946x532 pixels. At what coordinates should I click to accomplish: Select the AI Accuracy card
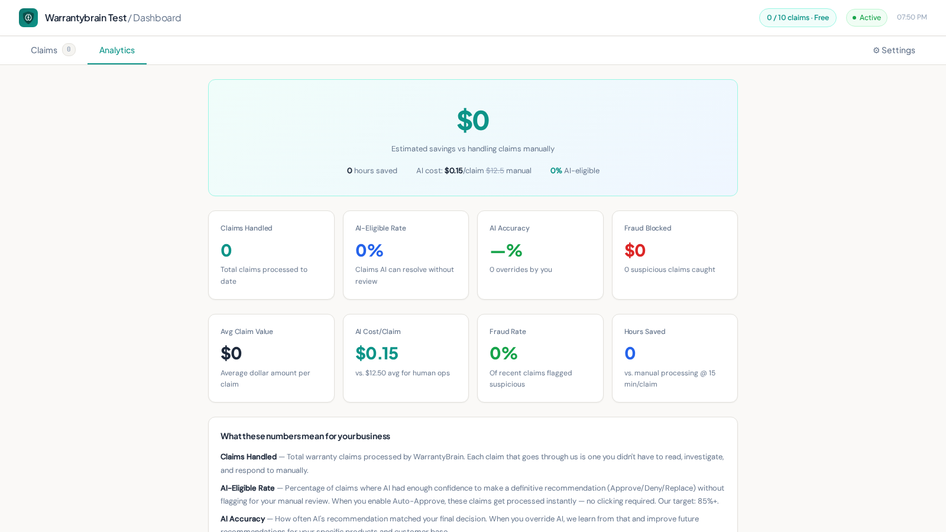[540, 255]
